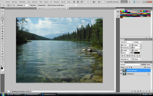
Task: Select the Brush tool
Action: (x=3, y=29)
